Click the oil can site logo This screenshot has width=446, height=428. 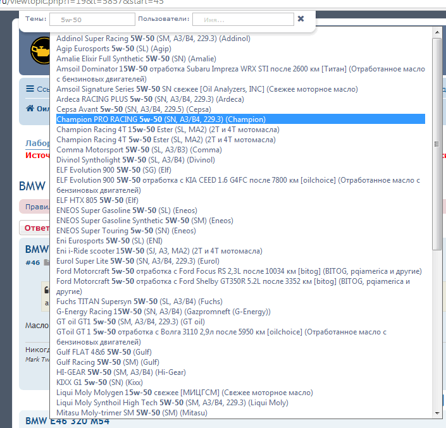(40, 51)
